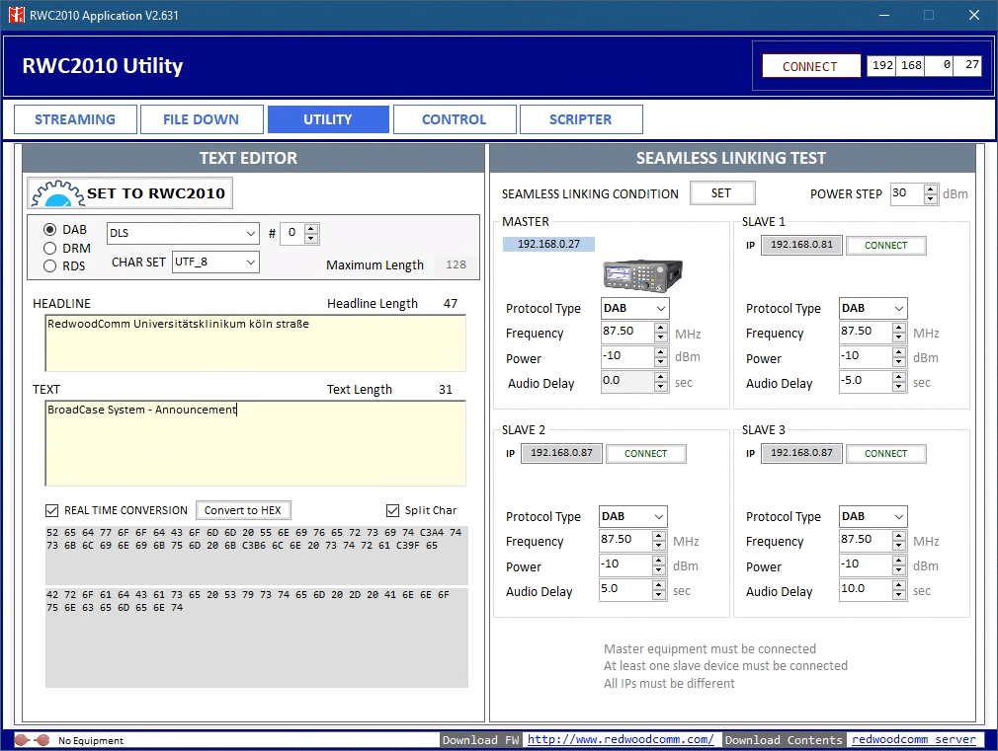Image resolution: width=998 pixels, height=751 pixels.
Task: Click Slave 2 Audio Delay stepper arrows
Action: click(x=659, y=589)
